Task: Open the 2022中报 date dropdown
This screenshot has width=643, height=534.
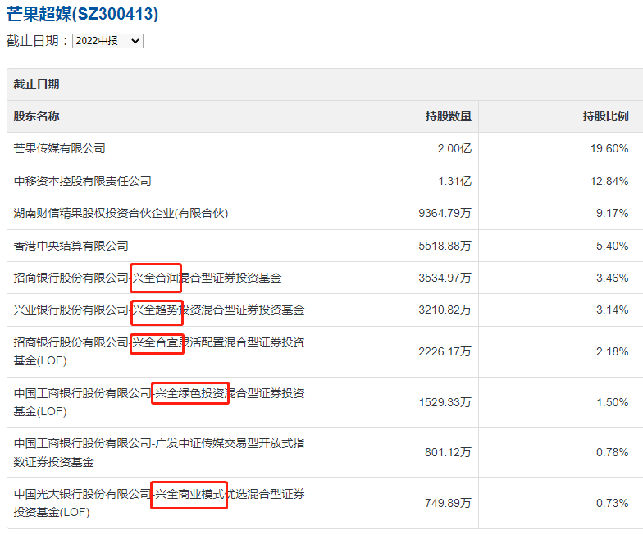Action: [107, 41]
